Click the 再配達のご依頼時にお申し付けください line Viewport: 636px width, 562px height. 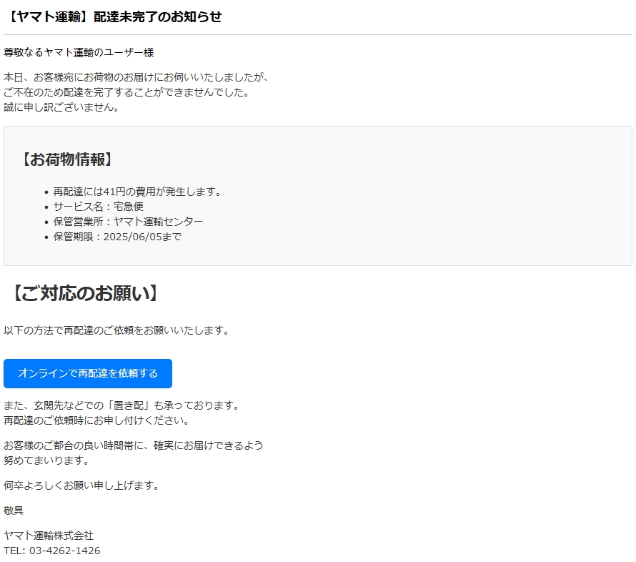click(96, 420)
